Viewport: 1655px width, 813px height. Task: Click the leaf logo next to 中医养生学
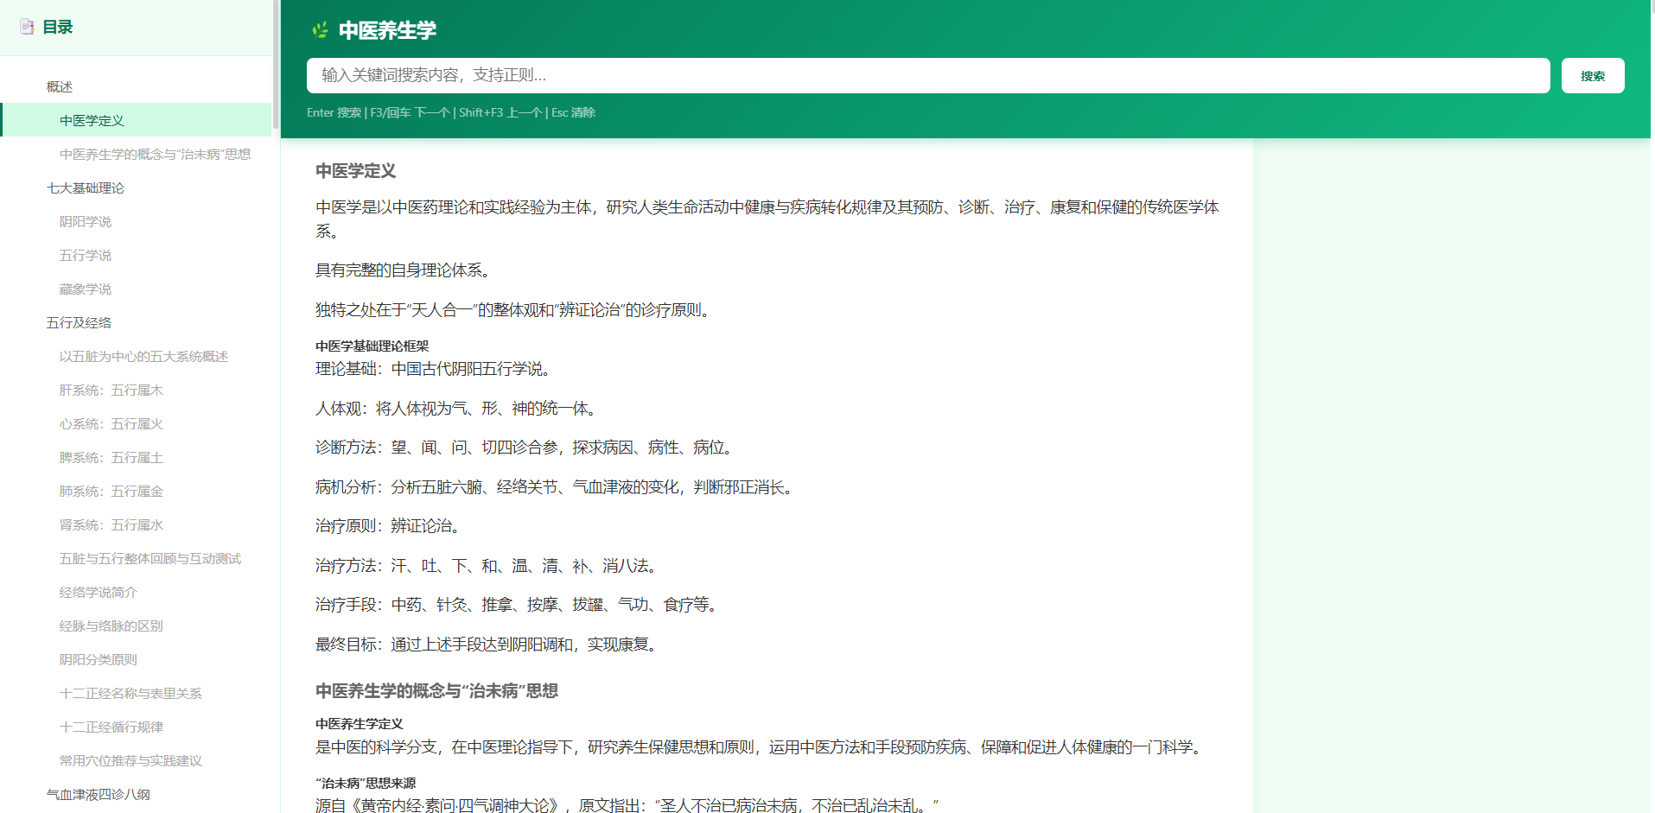pos(320,30)
